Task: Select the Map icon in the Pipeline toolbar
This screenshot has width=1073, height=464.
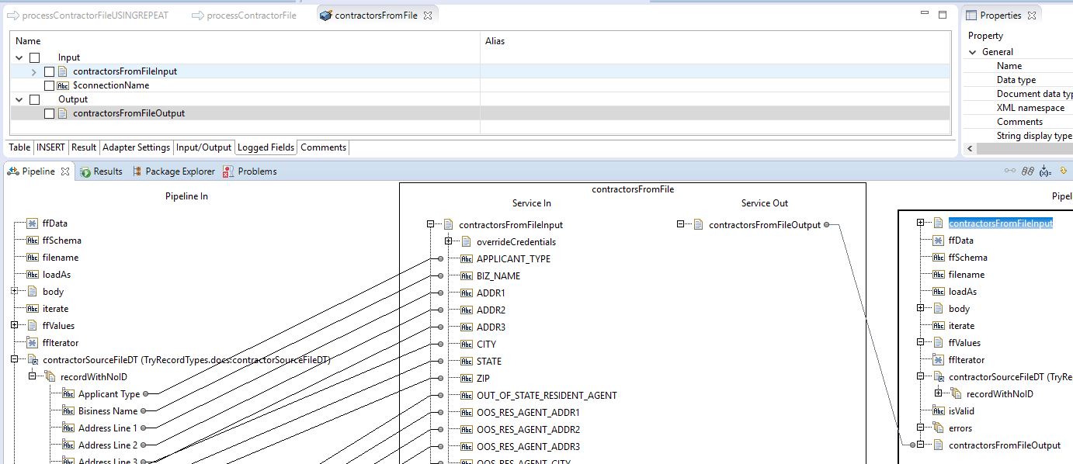Action: tap(1009, 171)
